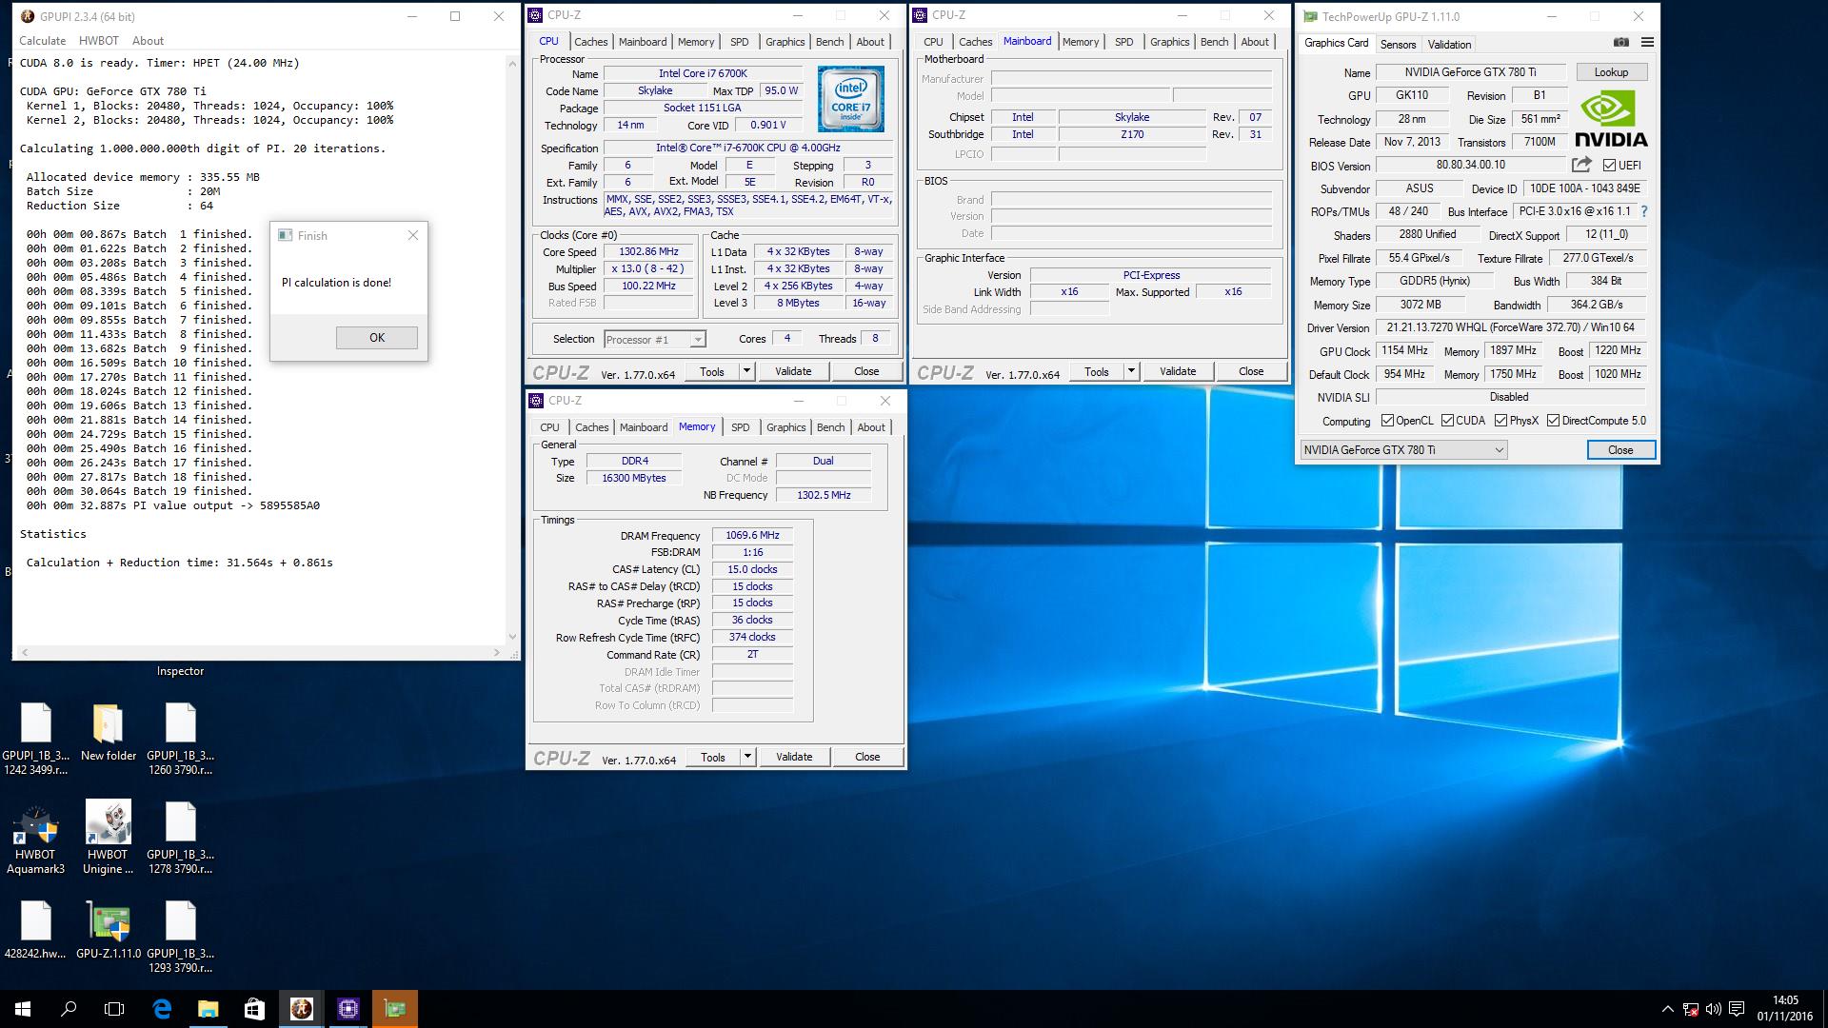This screenshot has width=1828, height=1028.
Task: Open Task View from the taskbar
Action: [x=114, y=1009]
